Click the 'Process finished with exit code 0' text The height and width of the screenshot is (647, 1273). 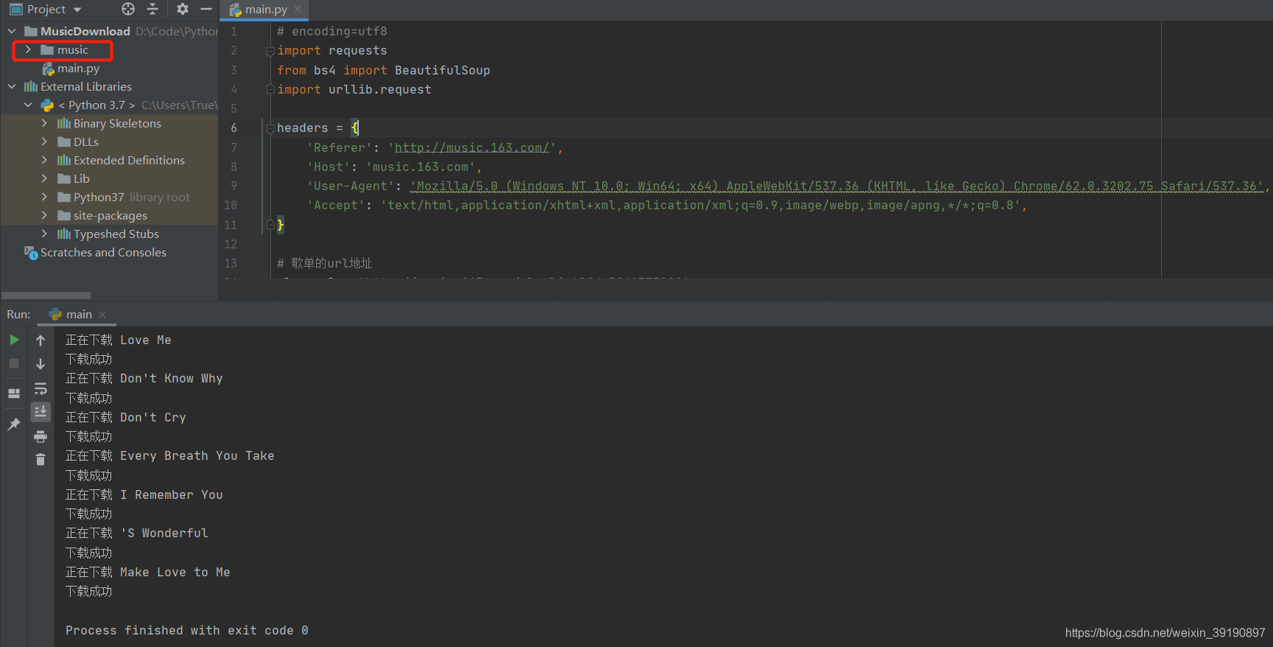[x=186, y=630]
